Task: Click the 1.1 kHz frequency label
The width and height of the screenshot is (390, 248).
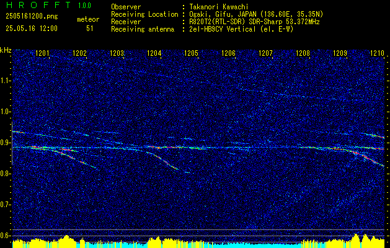Action: (x=5, y=81)
